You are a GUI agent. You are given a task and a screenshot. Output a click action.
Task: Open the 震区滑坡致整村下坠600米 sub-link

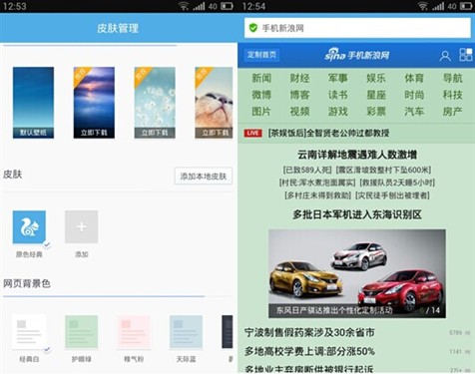coord(383,170)
